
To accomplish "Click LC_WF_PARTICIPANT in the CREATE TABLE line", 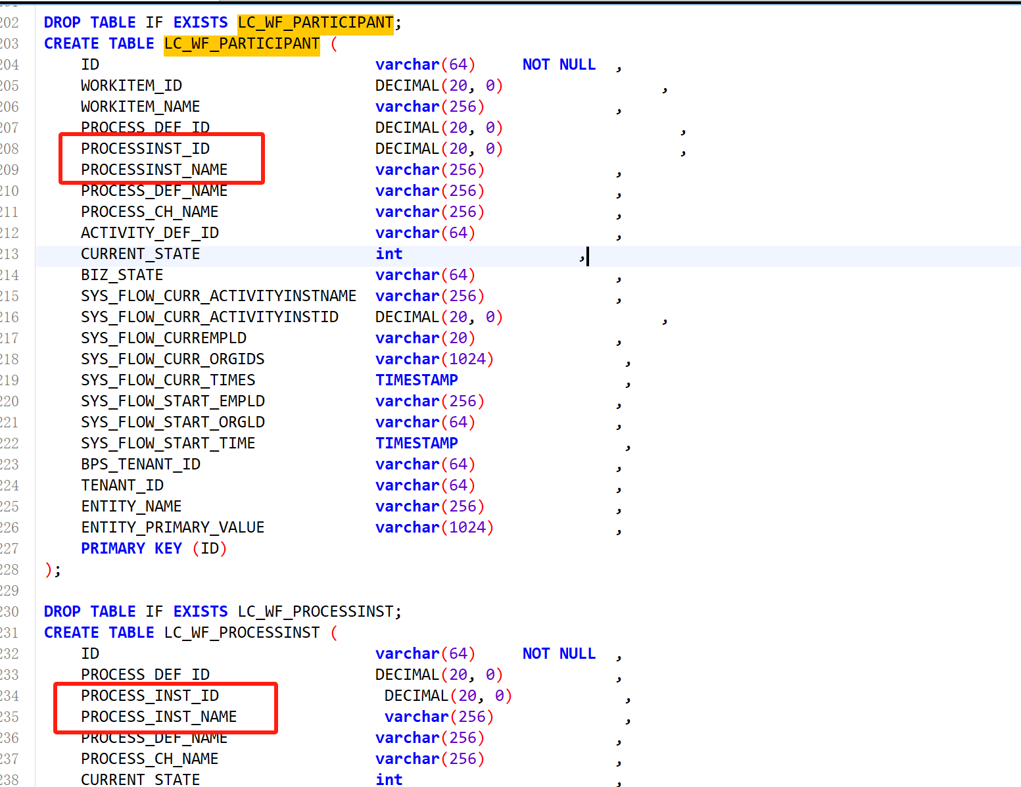I will click(241, 44).
